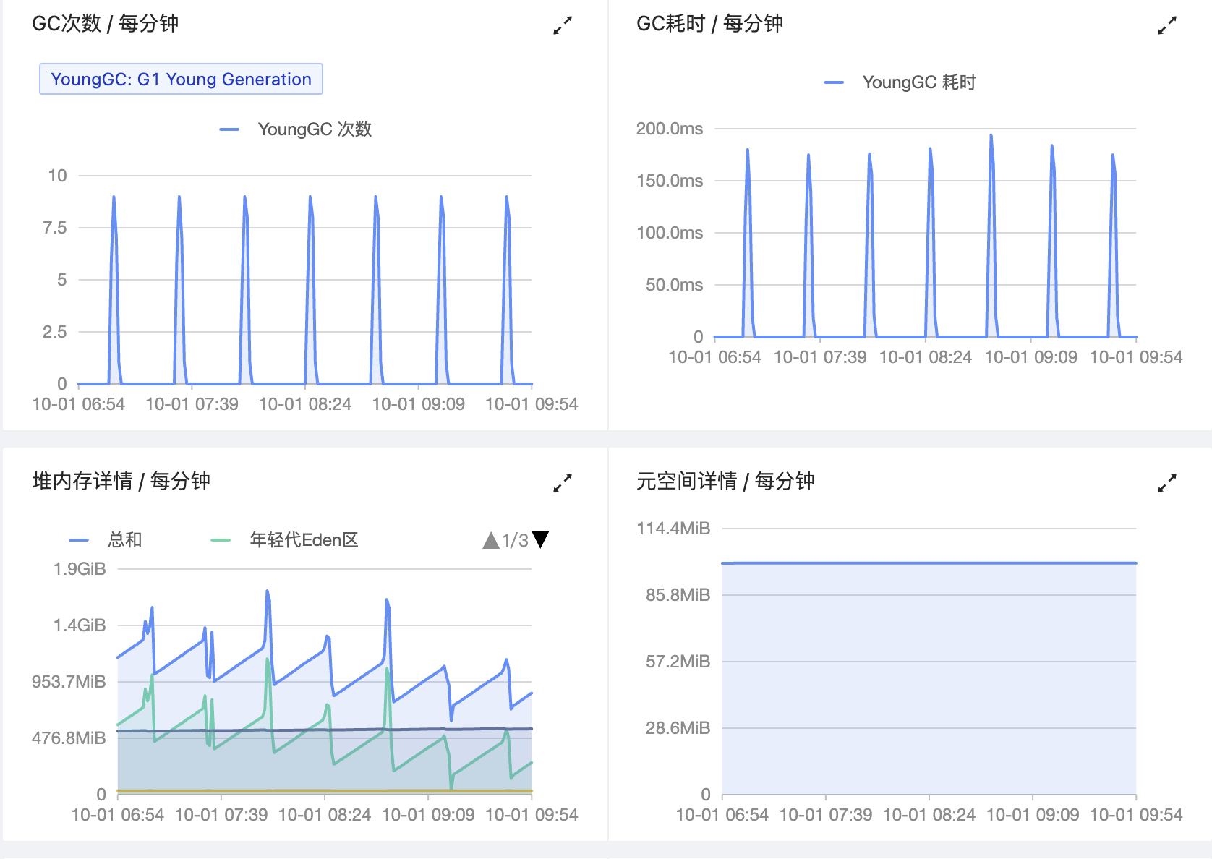Click the 元空间 flat line in chart
Screen dimensions: 1212x859
pos(929,563)
